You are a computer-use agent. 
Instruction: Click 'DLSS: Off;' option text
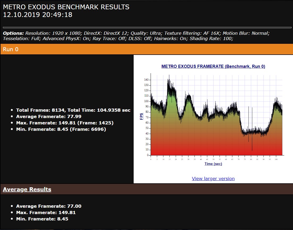click(x=140, y=38)
